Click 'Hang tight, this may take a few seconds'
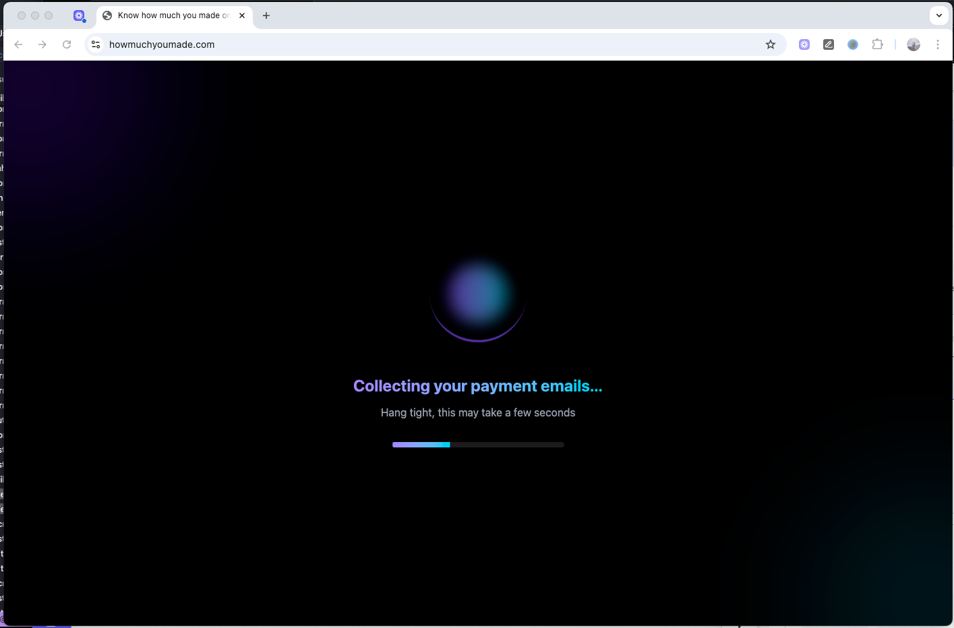The width and height of the screenshot is (954, 628). click(478, 412)
